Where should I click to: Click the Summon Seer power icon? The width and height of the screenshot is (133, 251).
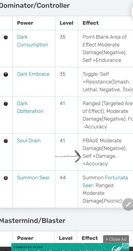6,178
